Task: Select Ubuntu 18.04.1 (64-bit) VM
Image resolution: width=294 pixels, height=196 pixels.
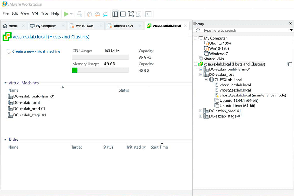Action: (236, 100)
